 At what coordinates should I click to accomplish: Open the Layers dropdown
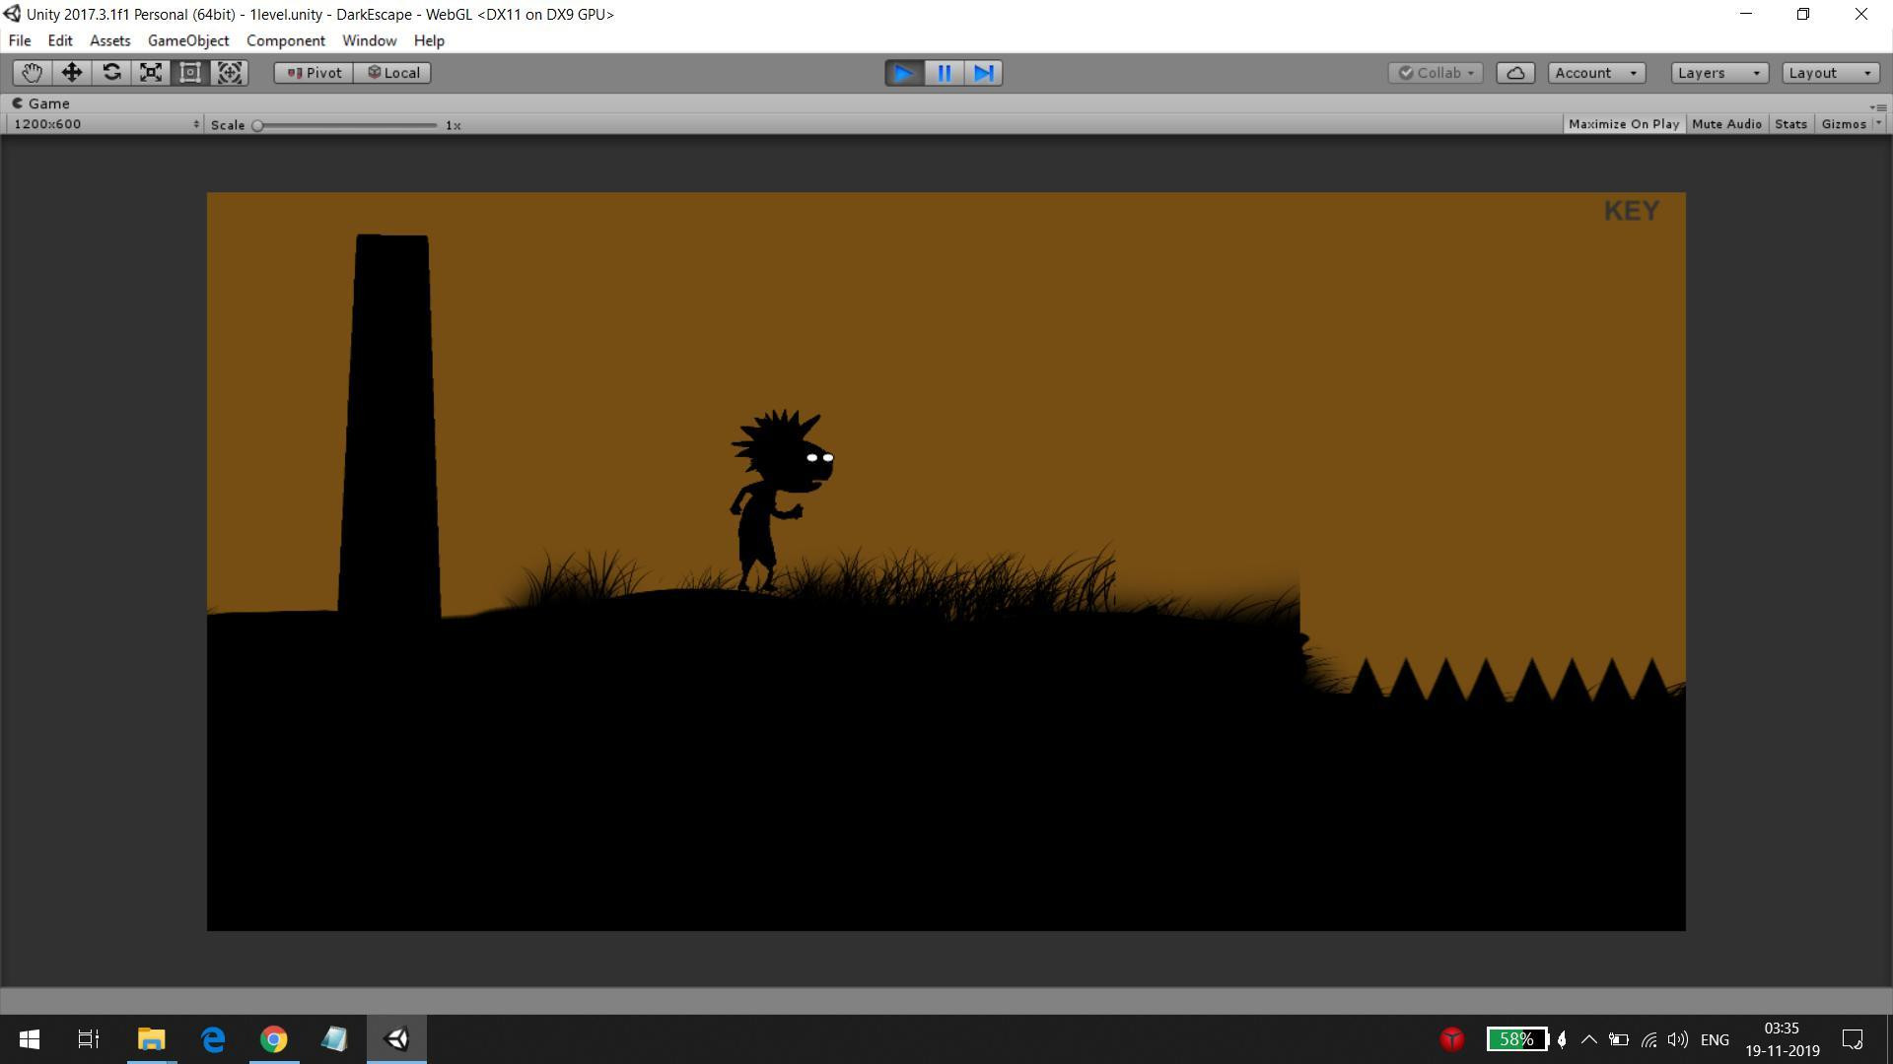pos(1719,73)
